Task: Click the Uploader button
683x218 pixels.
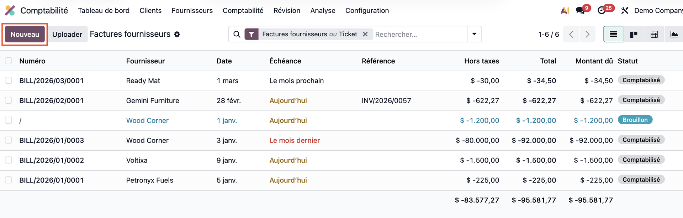Action: click(67, 34)
